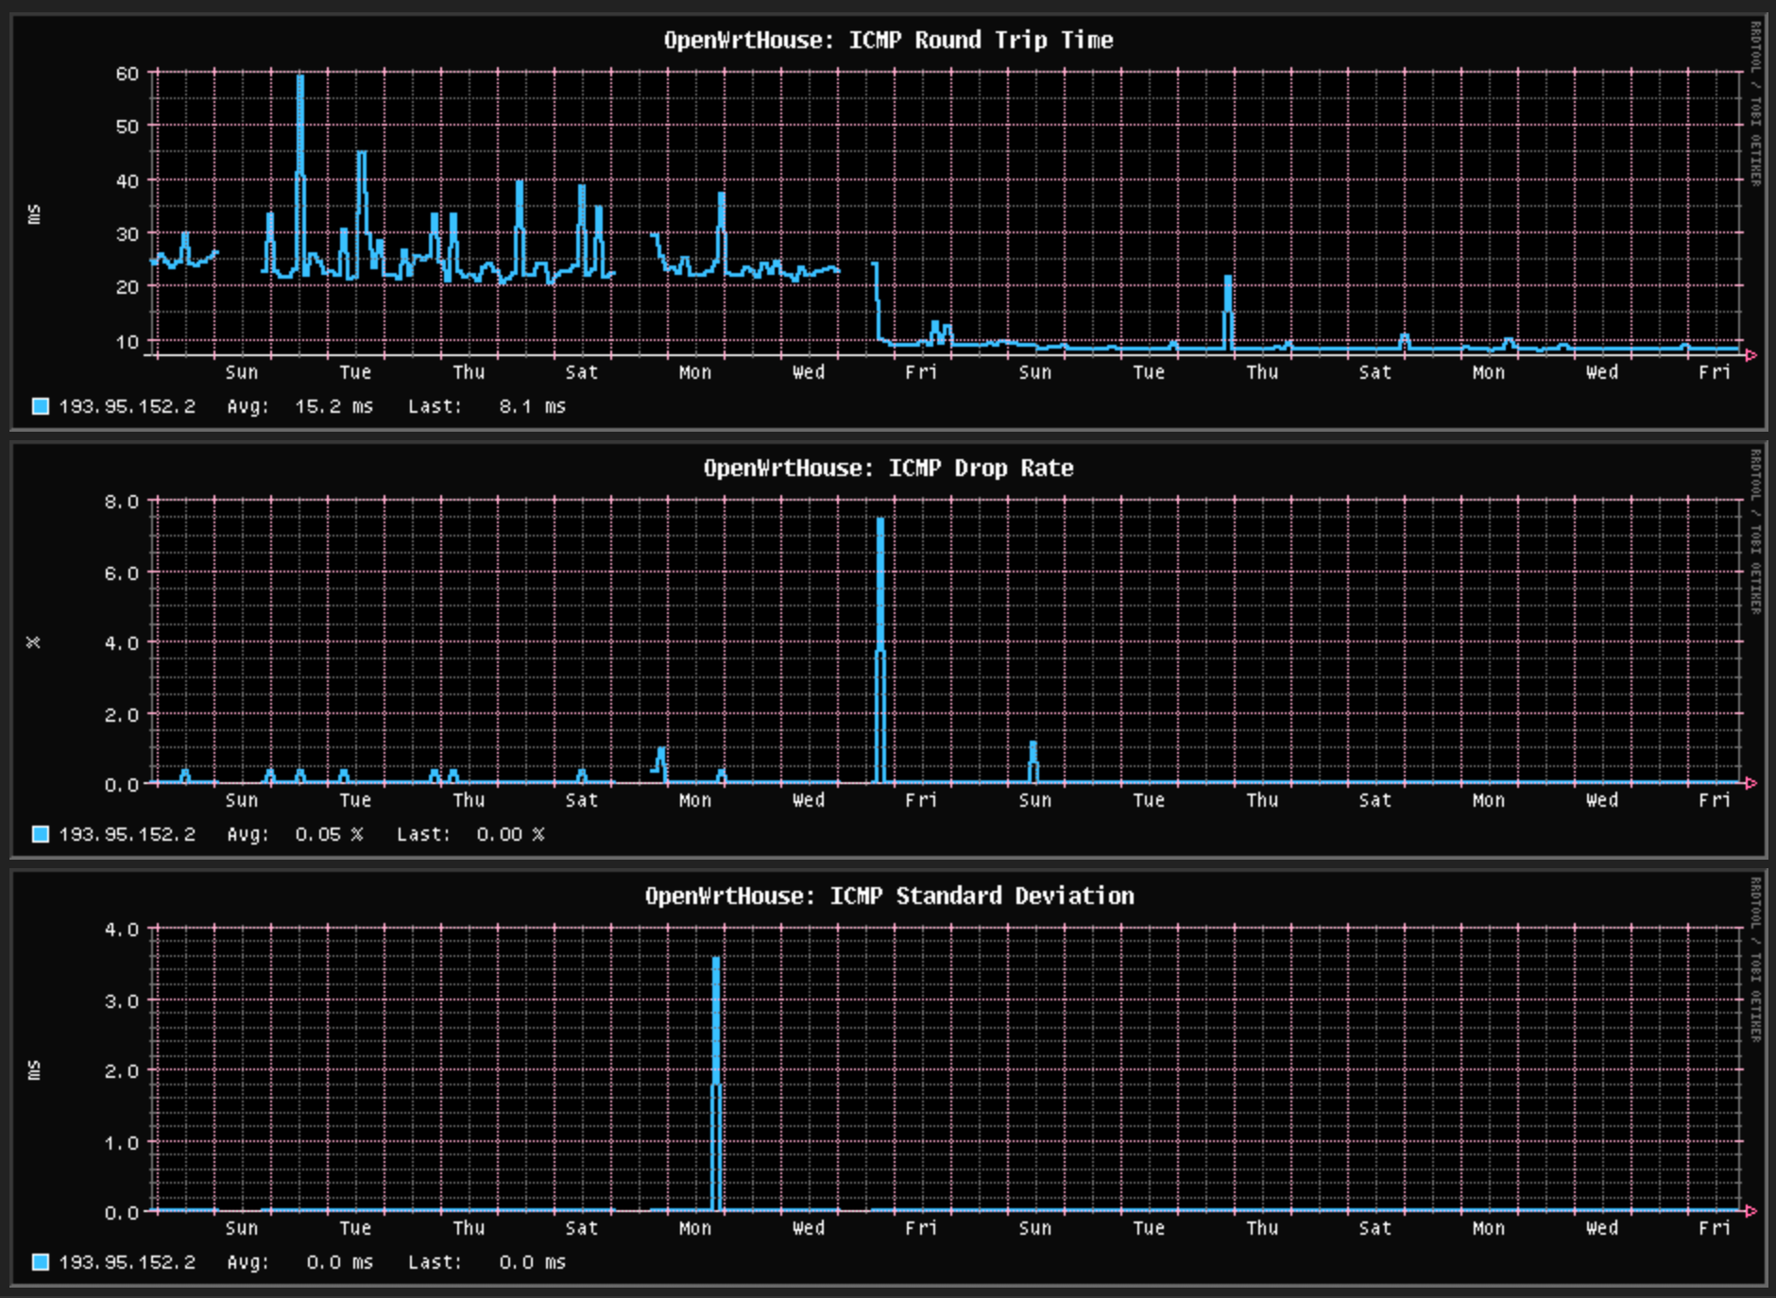Click the 'Avg: 0.05 %' drop rate value
The image size is (1776, 1298).
[295, 834]
